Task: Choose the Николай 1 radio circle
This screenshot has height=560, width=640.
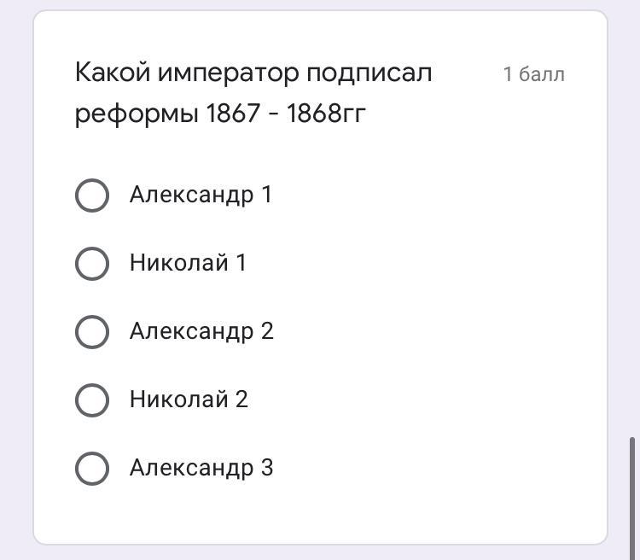Action: [92, 263]
